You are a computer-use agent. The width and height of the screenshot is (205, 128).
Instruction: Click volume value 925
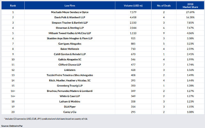tap(133, 38)
